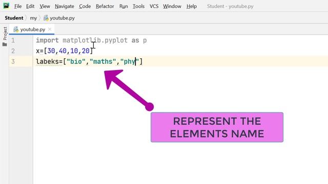Click the string "phy" on line 3
328x184 pixels.
130,61
